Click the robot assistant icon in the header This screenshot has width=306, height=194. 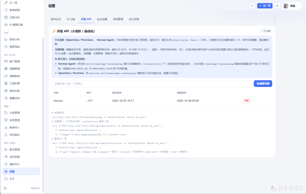277,6
